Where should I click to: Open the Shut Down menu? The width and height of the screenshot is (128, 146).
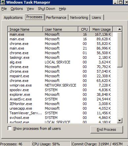pos(46,9)
